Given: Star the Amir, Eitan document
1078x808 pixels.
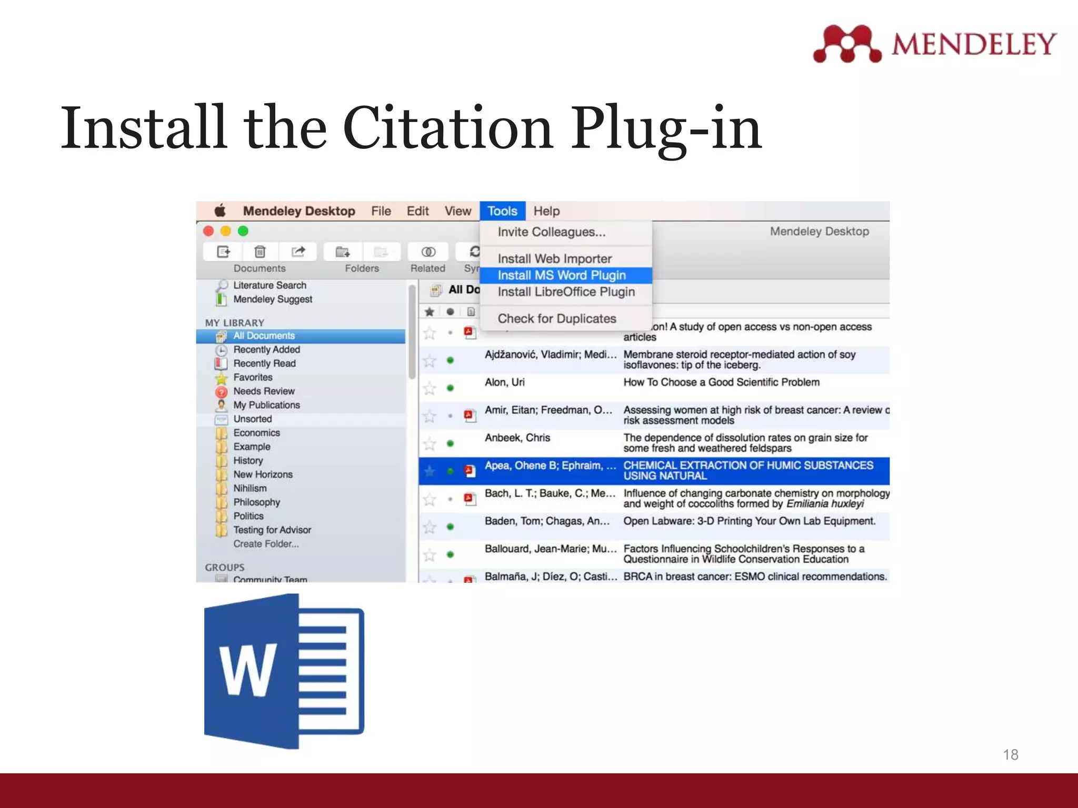Looking at the screenshot, I should point(430,416).
